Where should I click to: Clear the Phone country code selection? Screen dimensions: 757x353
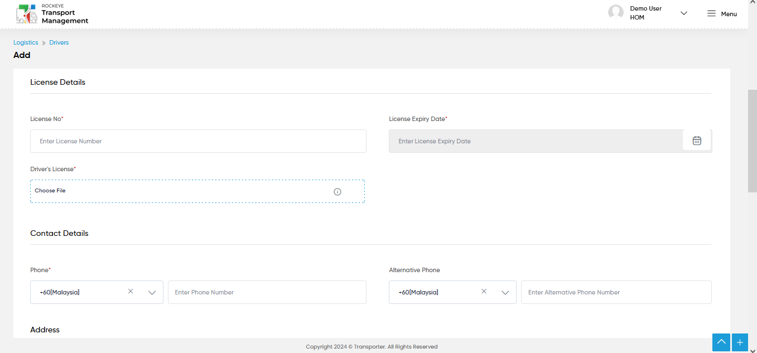131,291
